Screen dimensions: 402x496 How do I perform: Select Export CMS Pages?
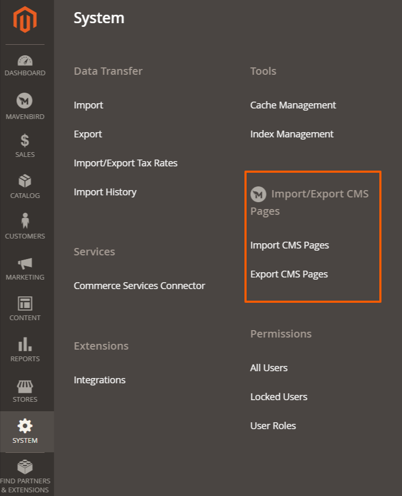(289, 274)
